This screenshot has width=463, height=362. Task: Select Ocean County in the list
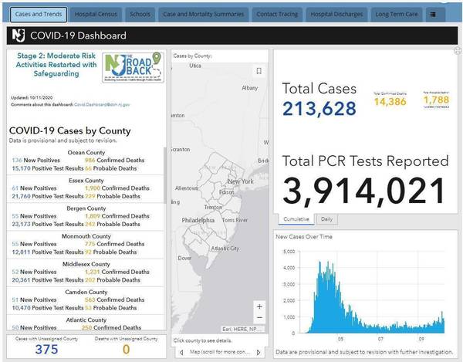[85, 161]
